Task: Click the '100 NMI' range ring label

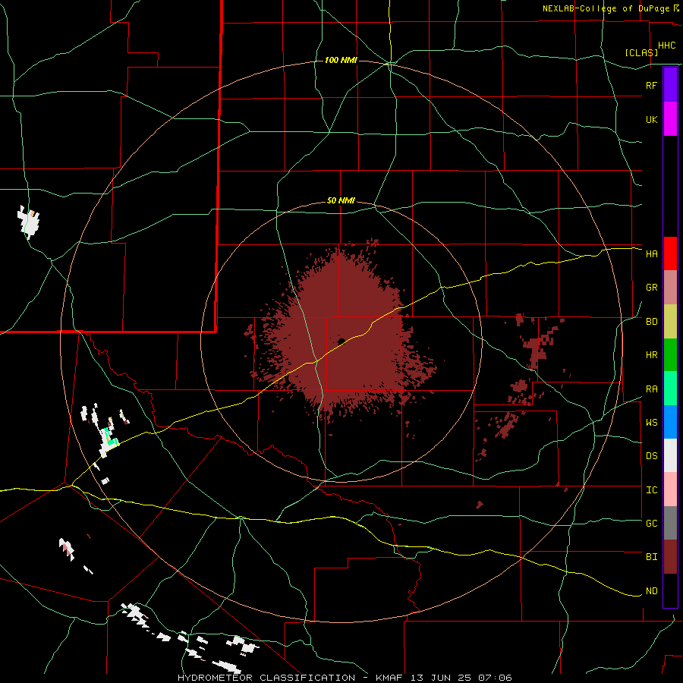Action: coord(341,60)
